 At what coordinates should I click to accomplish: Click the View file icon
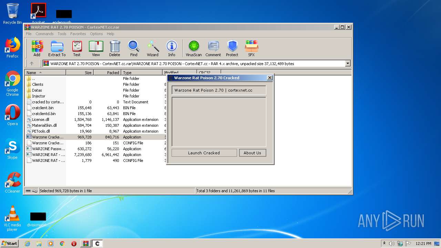(x=96, y=48)
